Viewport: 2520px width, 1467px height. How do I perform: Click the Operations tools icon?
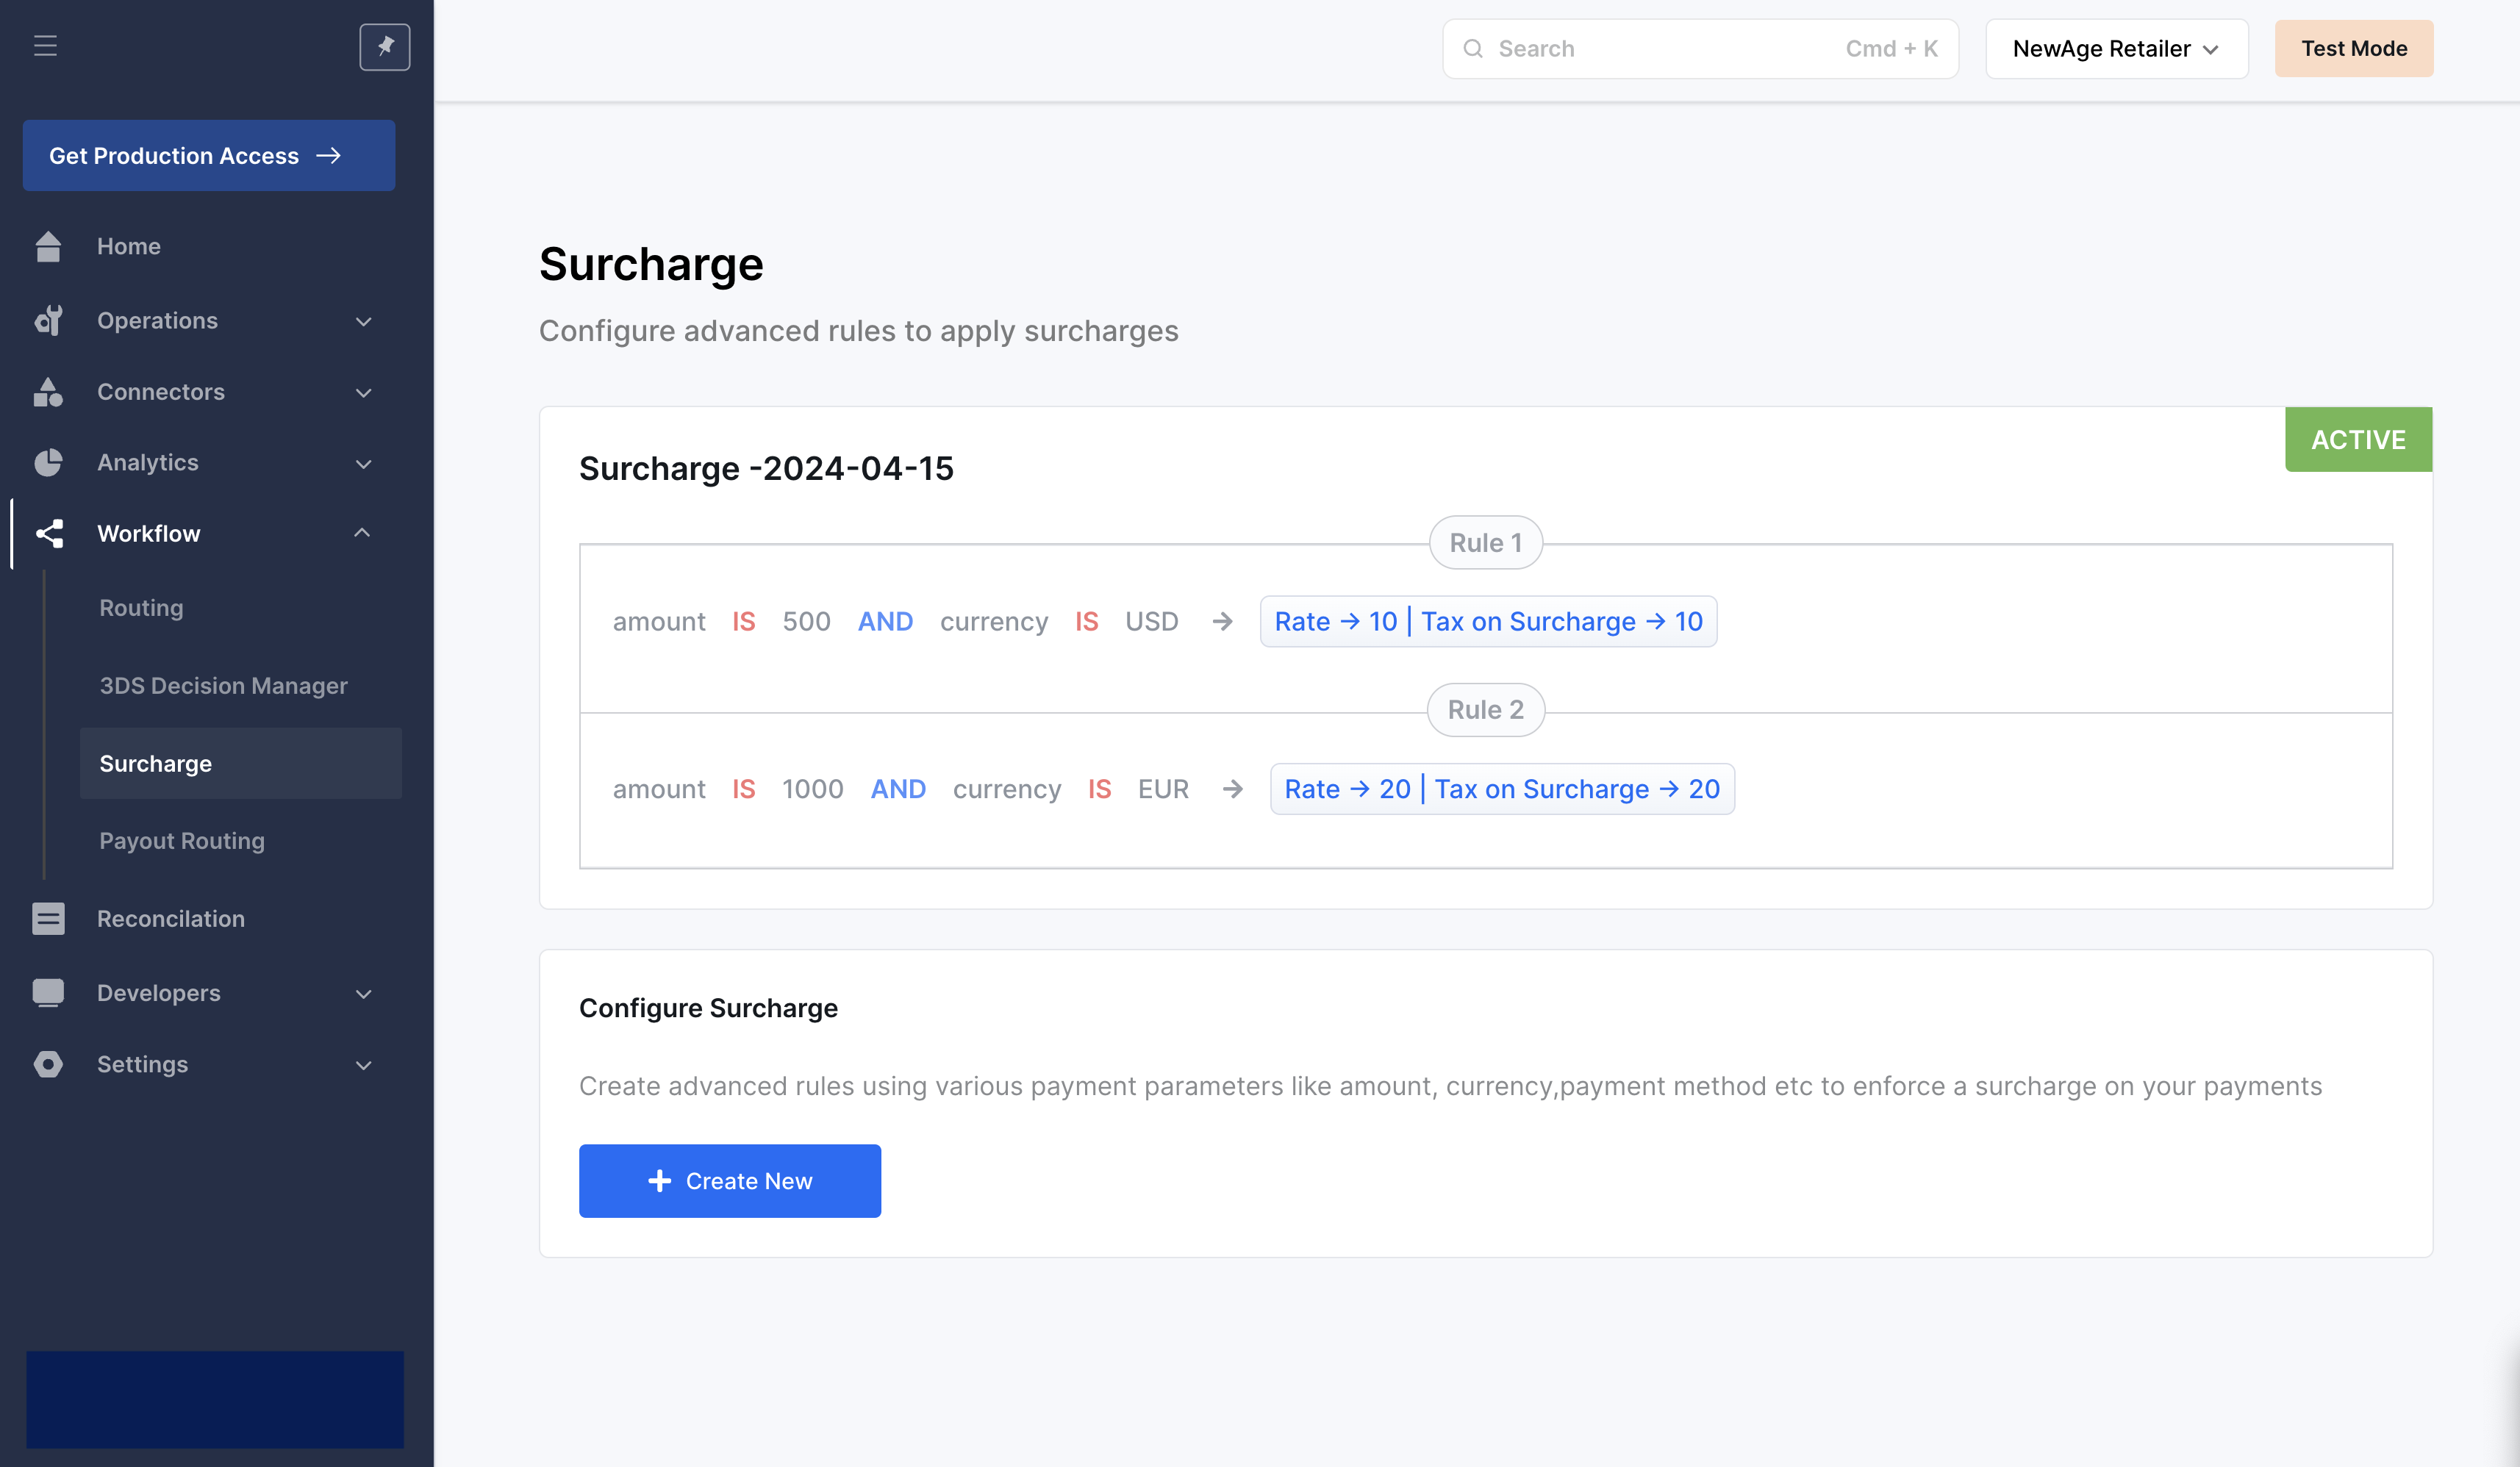point(48,320)
